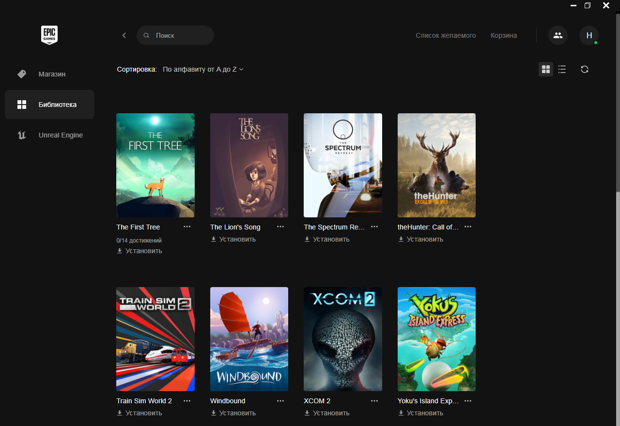The width and height of the screenshot is (620, 426).
Task: Open the user profile avatar H
Action: point(589,35)
